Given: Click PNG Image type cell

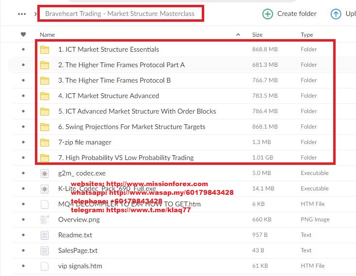Looking at the screenshot, I should click(x=315, y=219).
